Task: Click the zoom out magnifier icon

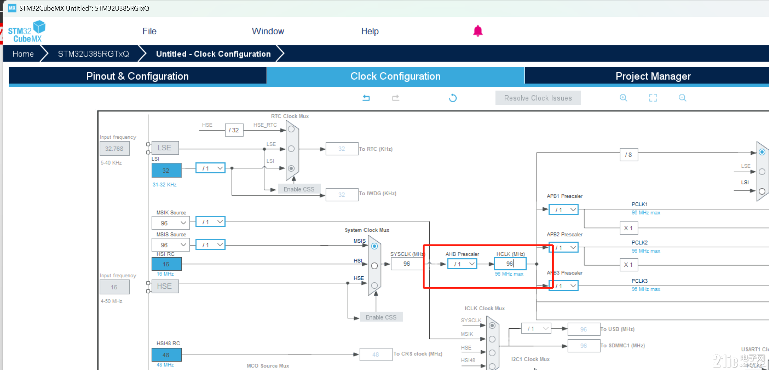Action: coord(683,98)
